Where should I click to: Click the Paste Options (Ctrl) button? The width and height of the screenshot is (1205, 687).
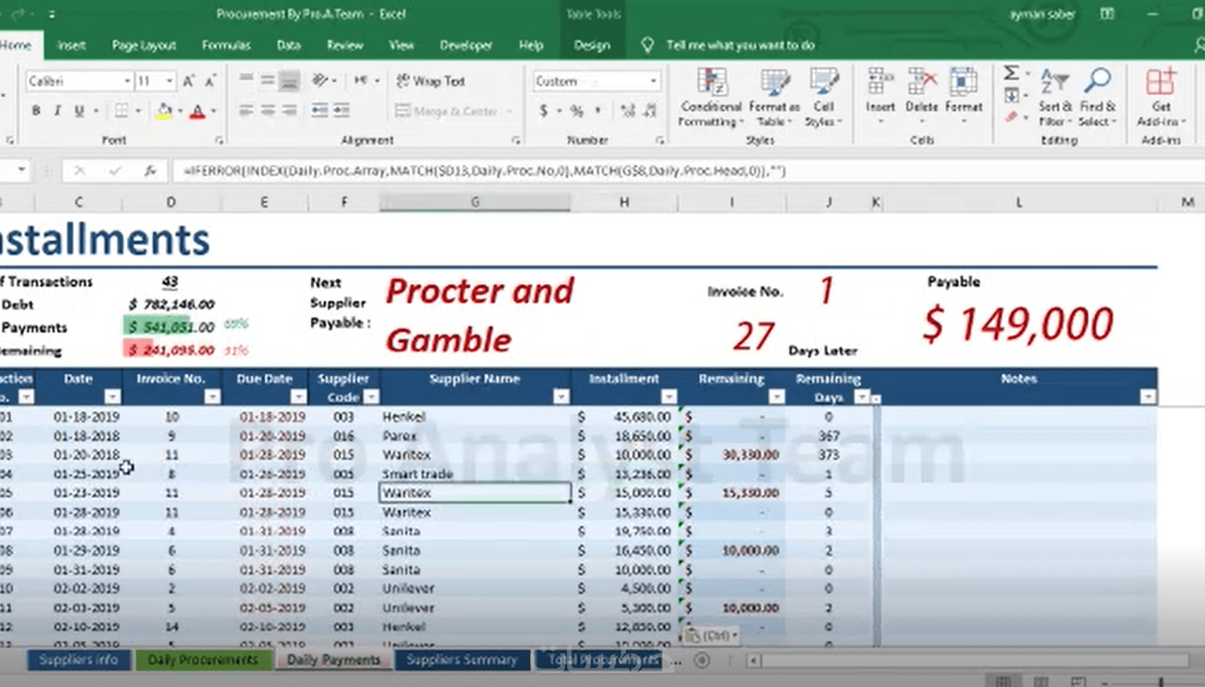(x=712, y=635)
